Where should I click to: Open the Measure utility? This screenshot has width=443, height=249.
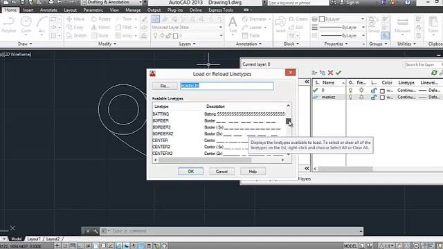click(402, 26)
